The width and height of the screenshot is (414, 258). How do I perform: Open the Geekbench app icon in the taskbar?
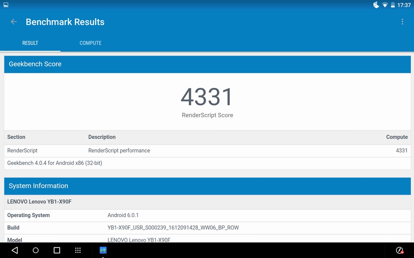tap(103, 250)
